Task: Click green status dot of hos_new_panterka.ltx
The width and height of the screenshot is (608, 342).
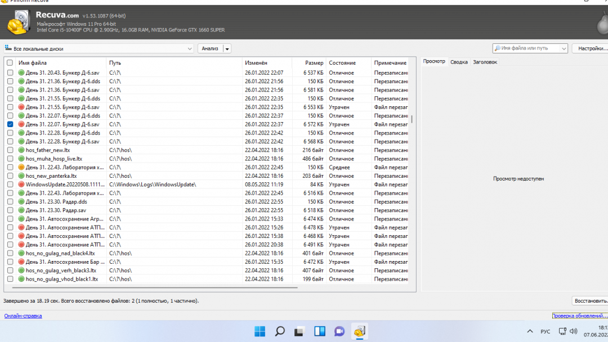Action: click(x=21, y=176)
